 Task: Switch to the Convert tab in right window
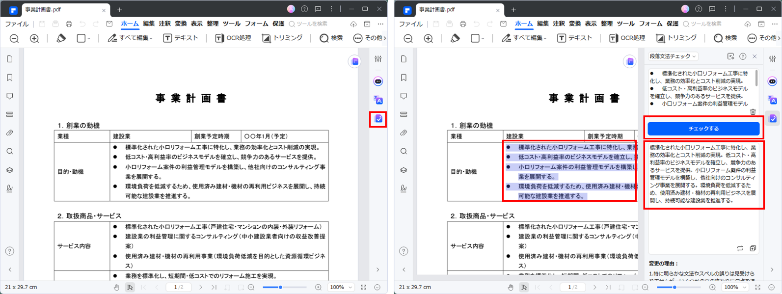pyautogui.click(x=575, y=24)
